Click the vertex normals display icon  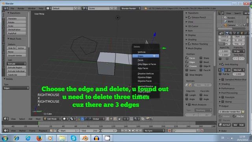coord(187,85)
